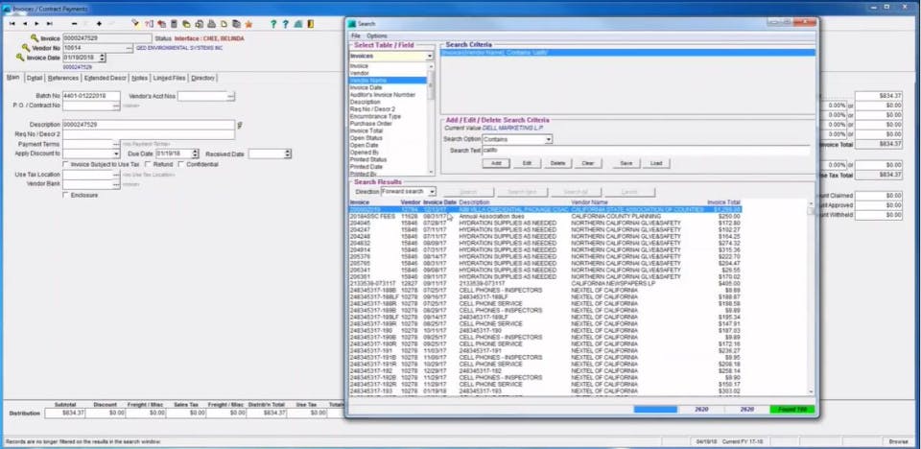Select Purchase Order in field list
Viewport: 921px width, 449px height.
(x=370, y=124)
